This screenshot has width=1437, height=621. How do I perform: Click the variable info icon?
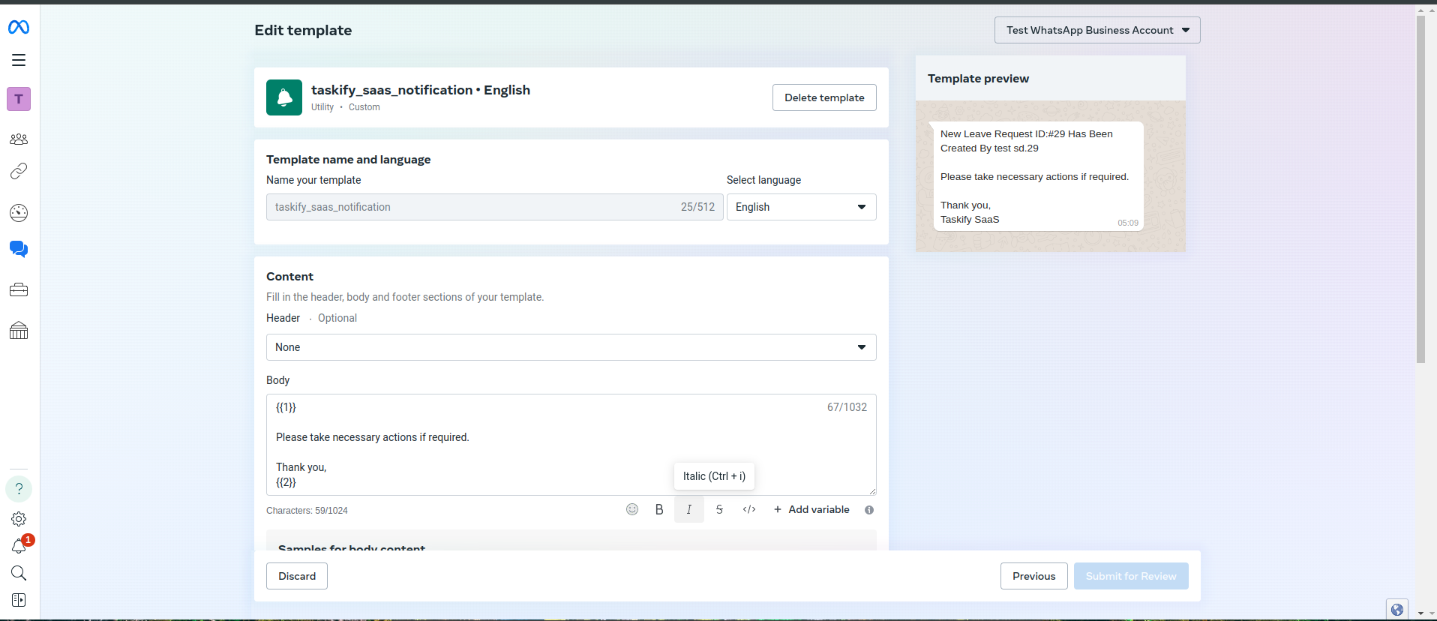[869, 510]
